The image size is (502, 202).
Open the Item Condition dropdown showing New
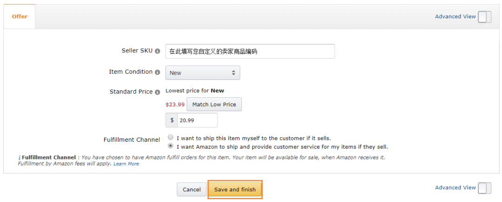203,73
